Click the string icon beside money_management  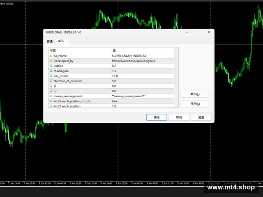(x=51, y=96)
